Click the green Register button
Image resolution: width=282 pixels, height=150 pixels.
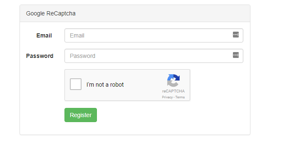(x=81, y=115)
